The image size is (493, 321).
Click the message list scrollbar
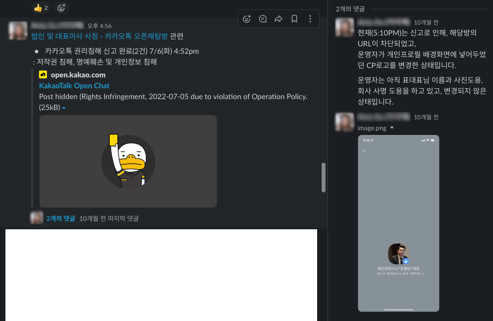click(x=324, y=178)
